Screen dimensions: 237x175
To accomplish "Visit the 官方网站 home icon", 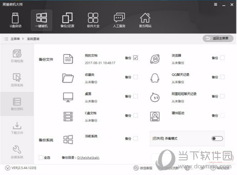I will click(x=145, y=20).
